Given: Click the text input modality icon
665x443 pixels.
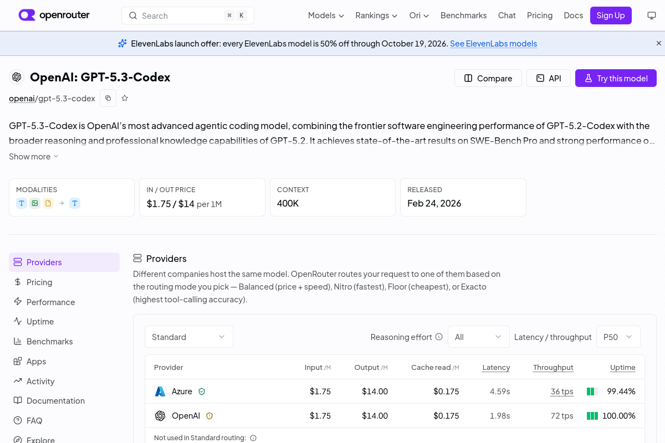Looking at the screenshot, I should [22, 203].
